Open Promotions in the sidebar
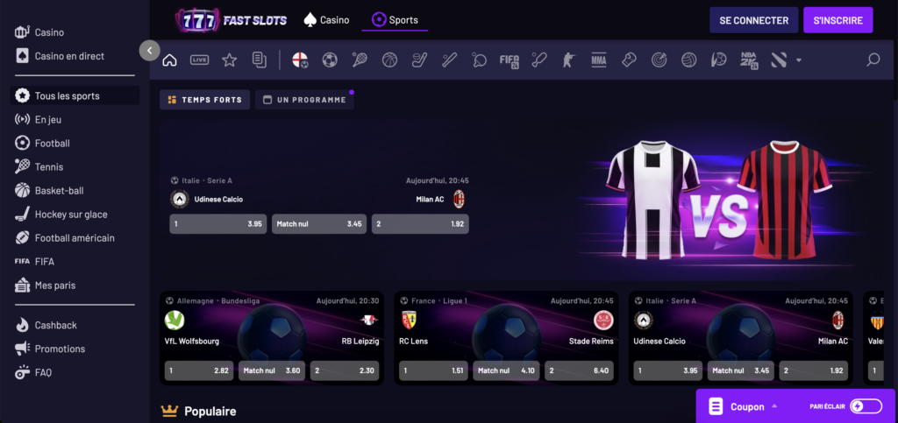898x423 pixels. (75, 349)
